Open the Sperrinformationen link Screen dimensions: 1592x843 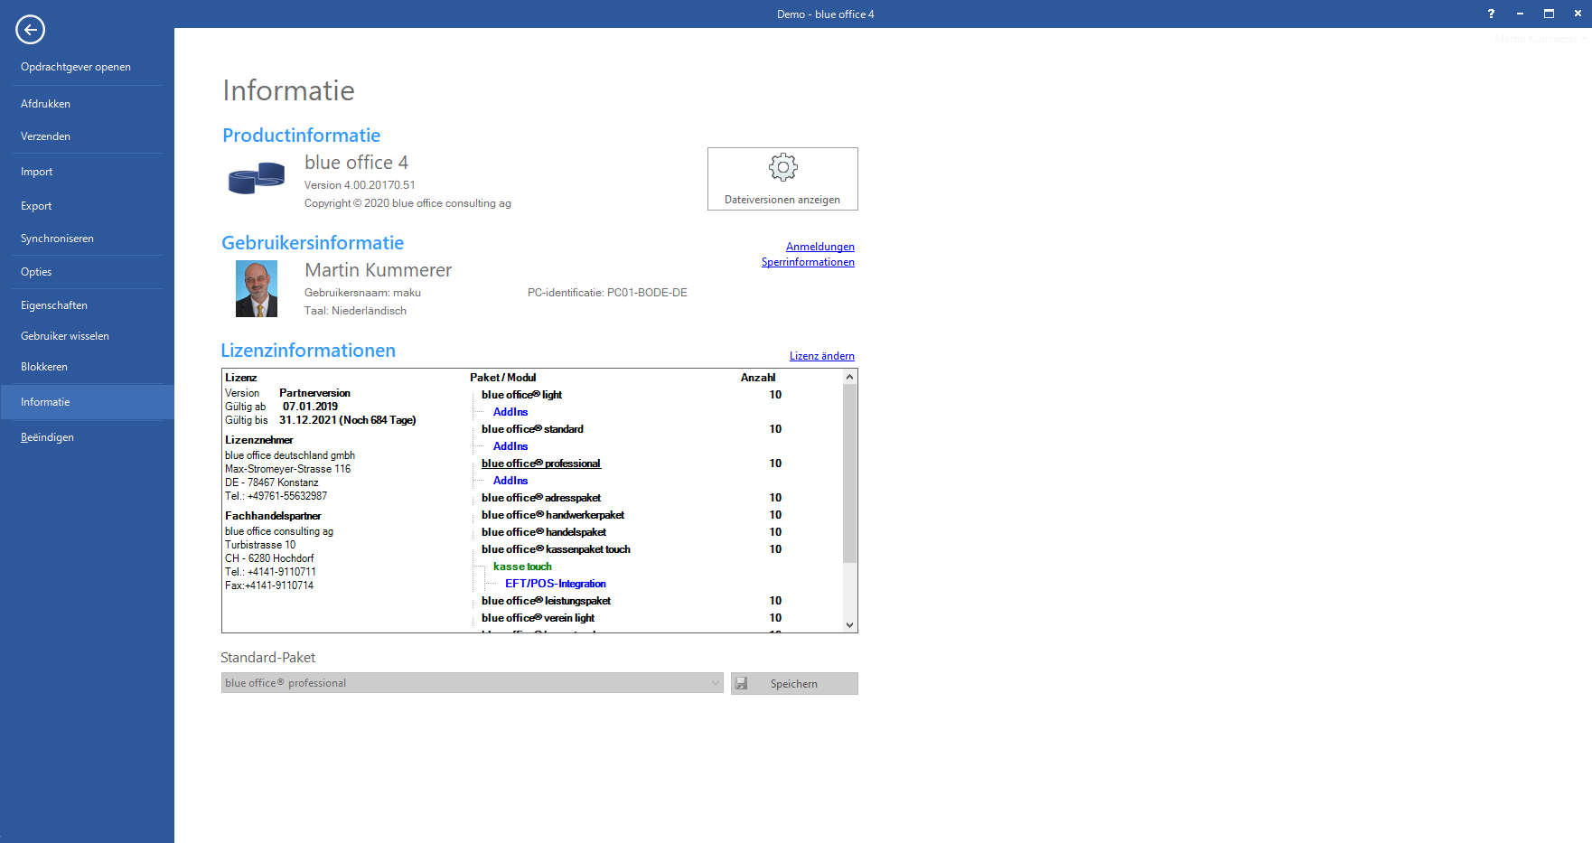pyautogui.click(x=807, y=262)
